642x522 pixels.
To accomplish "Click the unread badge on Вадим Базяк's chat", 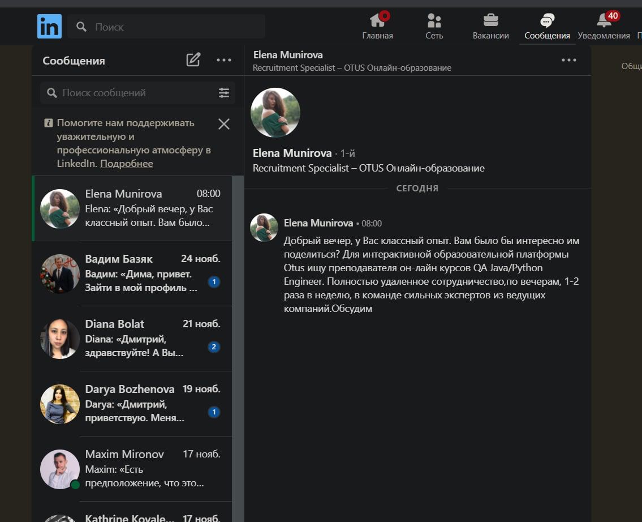I will (x=214, y=282).
